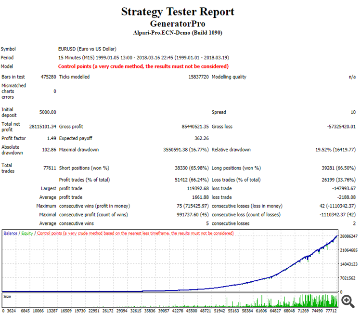Image resolution: width=361 pixels, height=314 pixels.
Task: Click the 'GeneratorPro' heading
Action: [x=178, y=24]
